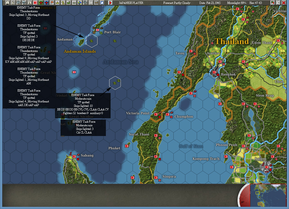
Task: Select the Japanese base at Surat Thani
Action: [x=156, y=135]
